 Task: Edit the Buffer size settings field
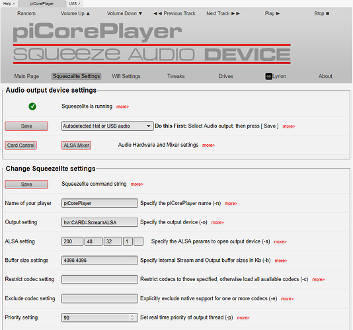point(100,260)
